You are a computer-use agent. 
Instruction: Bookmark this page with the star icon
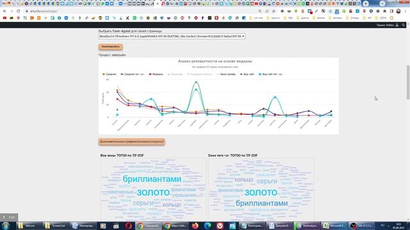(274, 11)
